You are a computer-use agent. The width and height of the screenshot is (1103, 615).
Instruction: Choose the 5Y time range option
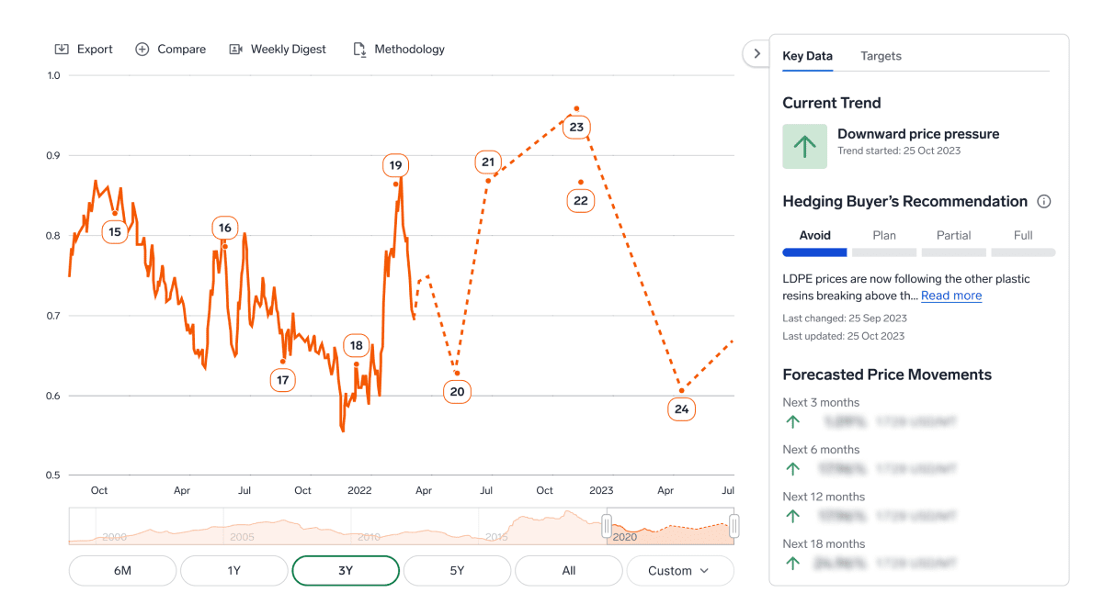pyautogui.click(x=457, y=571)
